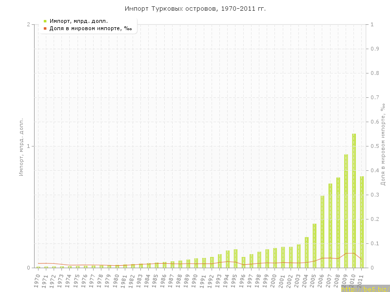
Task: Click the left y-axis title 'Импорт, млрд. долл.'
Action: (21, 146)
